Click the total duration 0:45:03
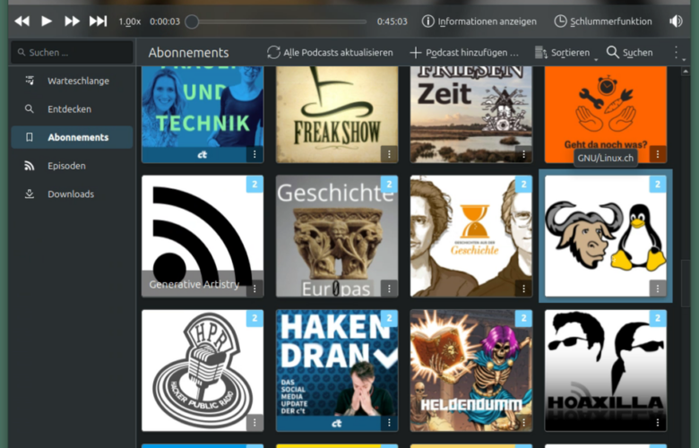 (392, 22)
